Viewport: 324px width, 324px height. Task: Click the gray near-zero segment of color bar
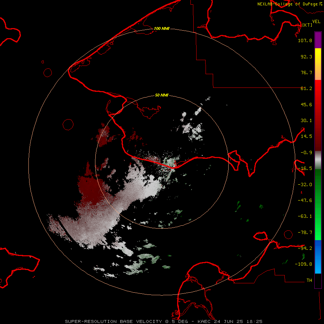pos(318,160)
